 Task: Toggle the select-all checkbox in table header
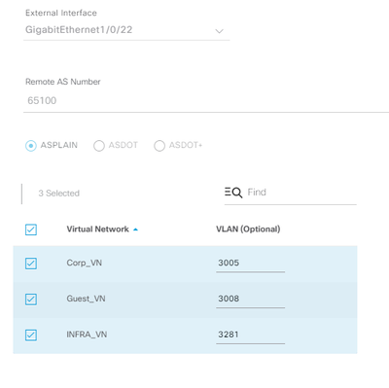click(x=31, y=229)
